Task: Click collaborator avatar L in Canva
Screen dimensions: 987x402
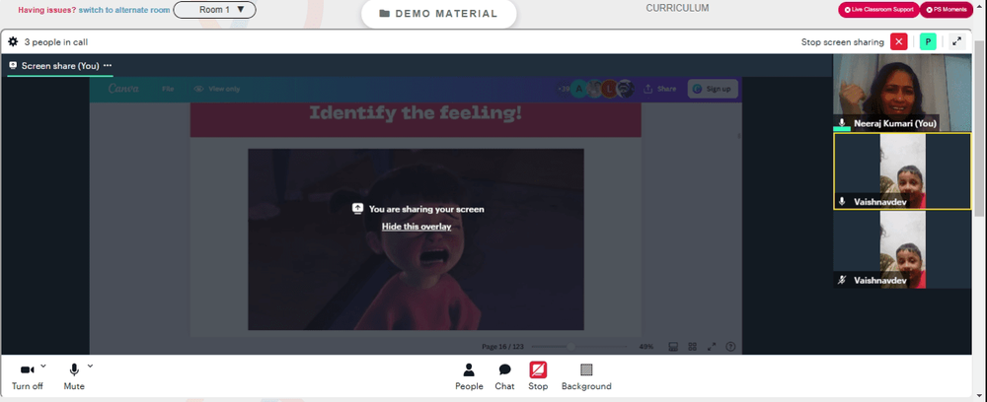Action: [609, 89]
